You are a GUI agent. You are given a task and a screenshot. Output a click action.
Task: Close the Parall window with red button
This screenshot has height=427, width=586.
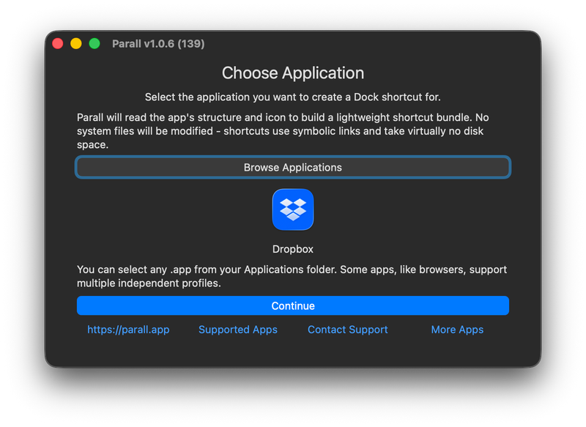58,44
